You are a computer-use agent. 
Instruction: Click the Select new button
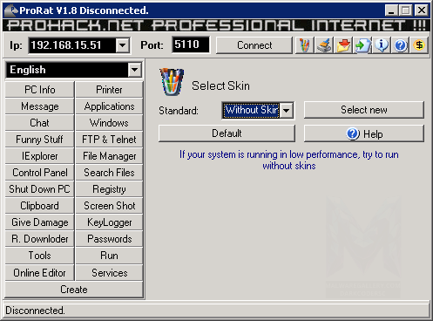pyautogui.click(x=364, y=110)
